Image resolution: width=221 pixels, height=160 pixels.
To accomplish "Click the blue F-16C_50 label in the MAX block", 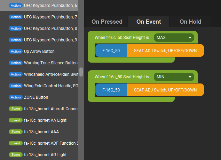I will coord(111,51).
